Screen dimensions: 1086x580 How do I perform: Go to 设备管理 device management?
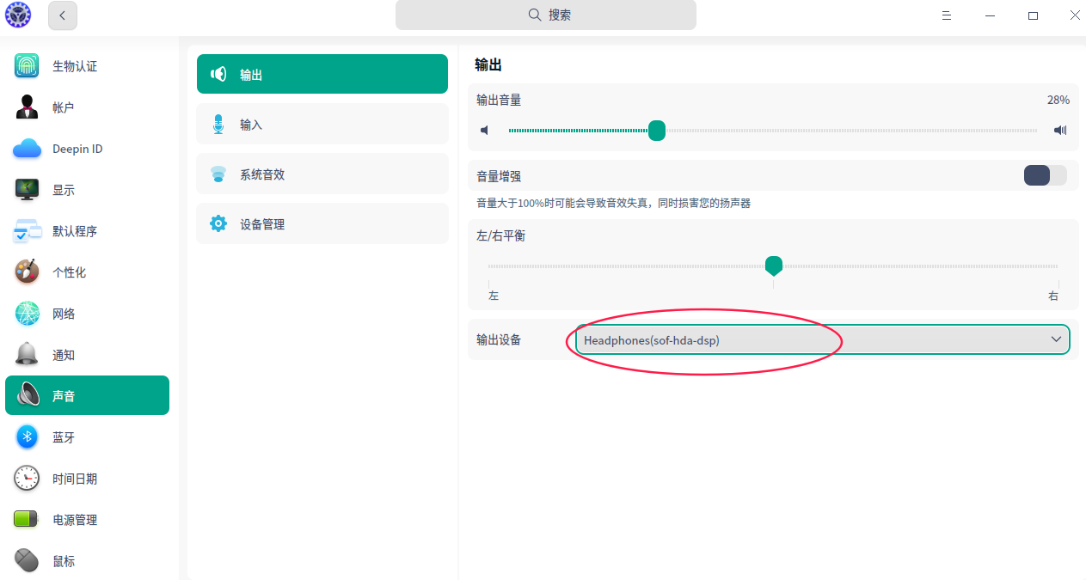(x=322, y=224)
